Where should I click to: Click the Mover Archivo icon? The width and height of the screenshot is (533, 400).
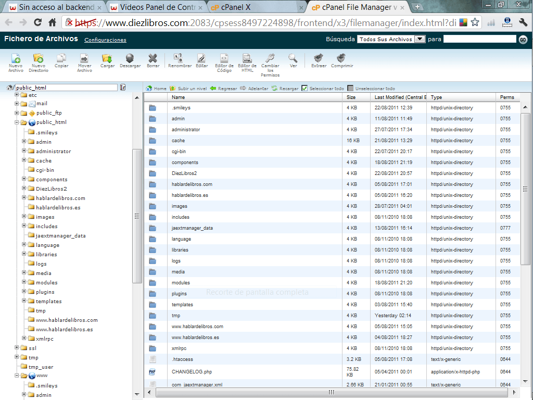84,63
